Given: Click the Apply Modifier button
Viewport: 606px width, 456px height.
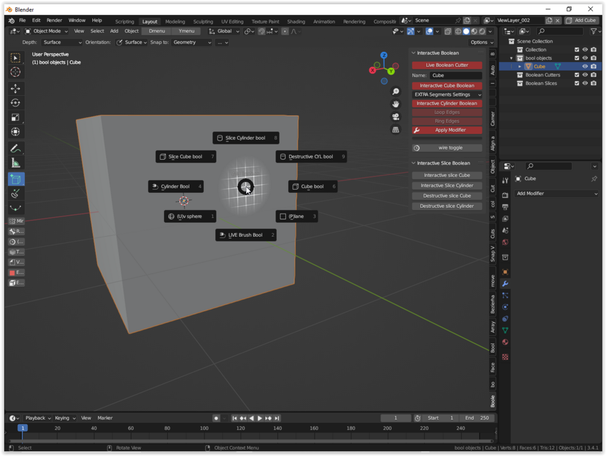Looking at the screenshot, I should pyautogui.click(x=447, y=130).
